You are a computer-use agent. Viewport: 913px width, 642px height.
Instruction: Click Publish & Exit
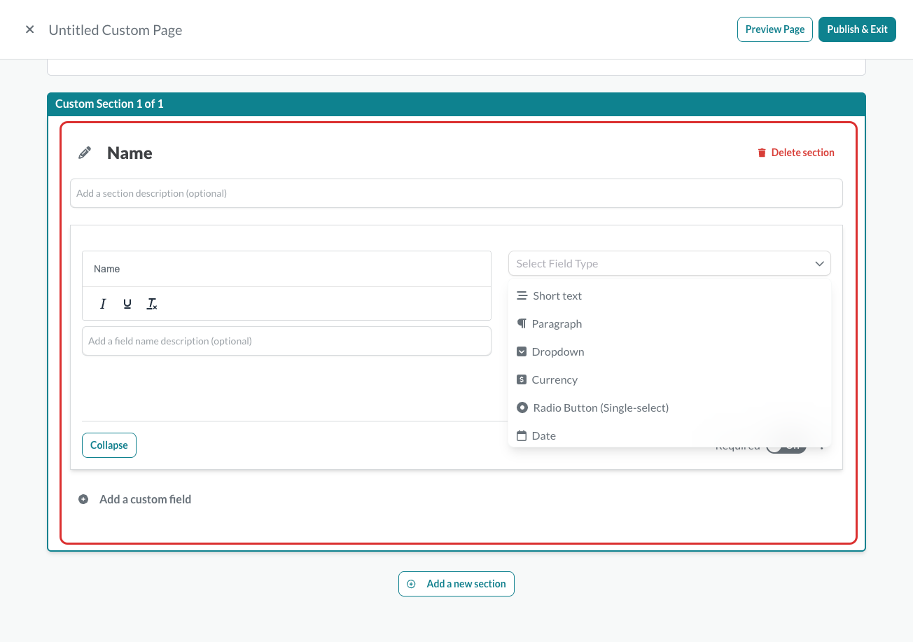tap(857, 29)
